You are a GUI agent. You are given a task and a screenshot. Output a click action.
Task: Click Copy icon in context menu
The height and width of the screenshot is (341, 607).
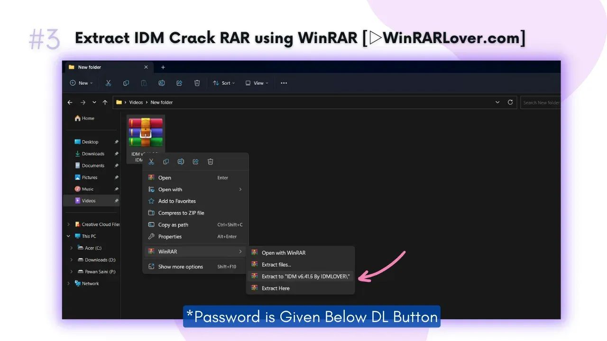pos(166,162)
